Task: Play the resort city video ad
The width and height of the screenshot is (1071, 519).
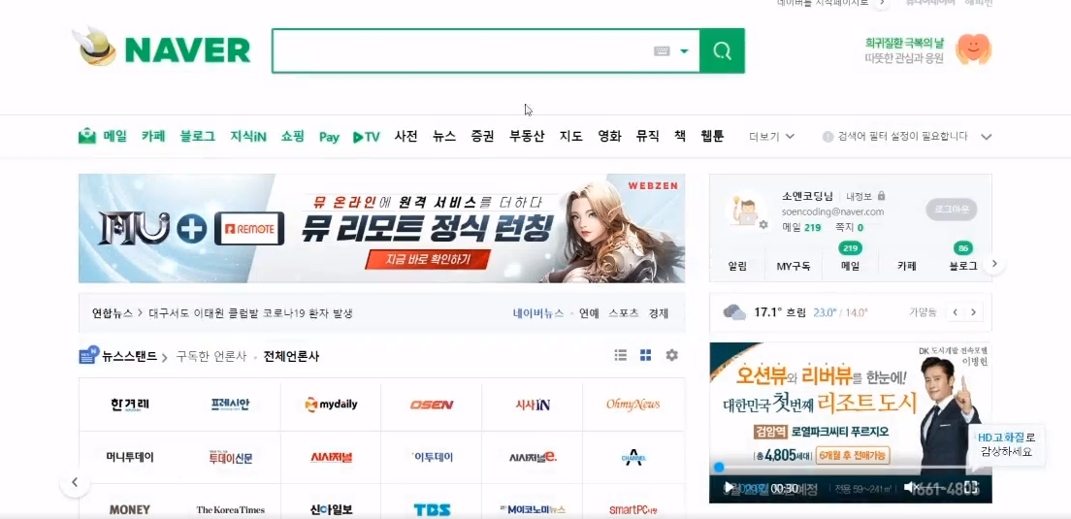Action: click(729, 488)
